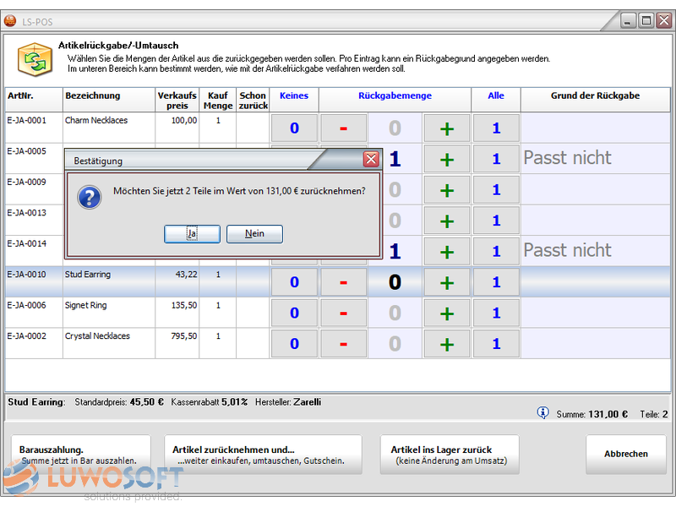Click Artikel ins Lager zurück
Screen dimensions: 676x507
coord(447,455)
